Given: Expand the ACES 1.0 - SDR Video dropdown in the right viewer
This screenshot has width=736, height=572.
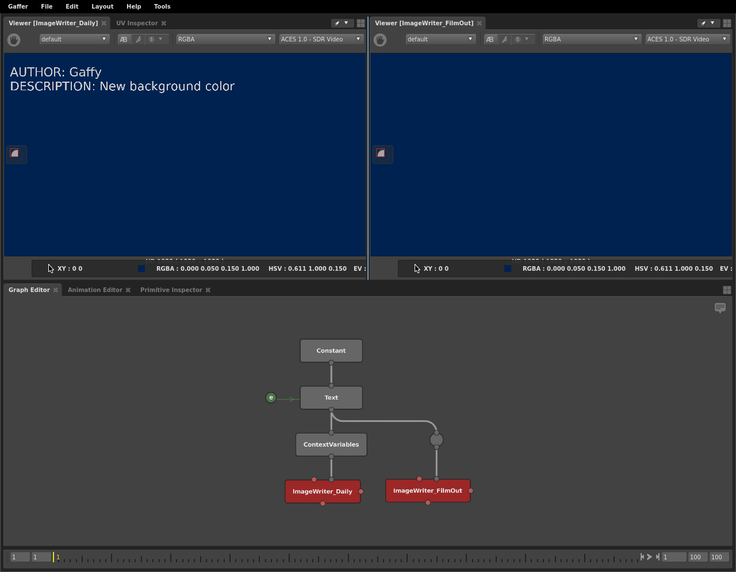Looking at the screenshot, I should 687,40.
